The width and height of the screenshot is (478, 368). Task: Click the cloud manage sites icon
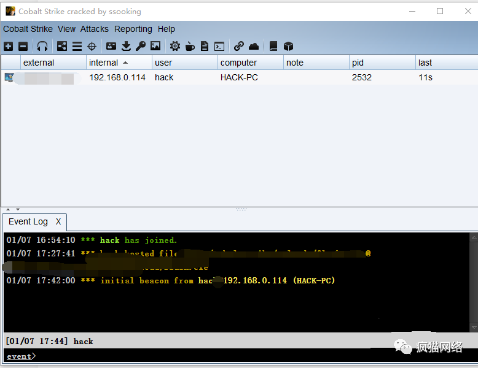[254, 46]
